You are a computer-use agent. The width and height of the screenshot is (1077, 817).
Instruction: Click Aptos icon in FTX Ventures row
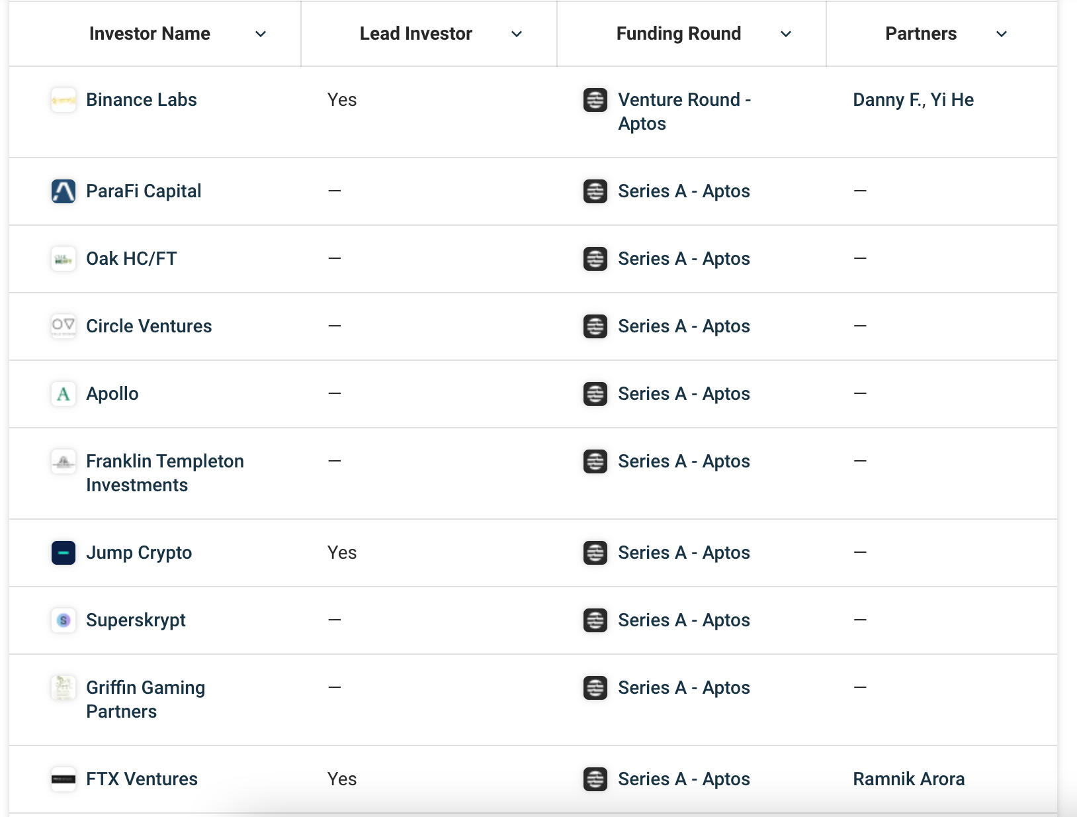pyautogui.click(x=595, y=779)
